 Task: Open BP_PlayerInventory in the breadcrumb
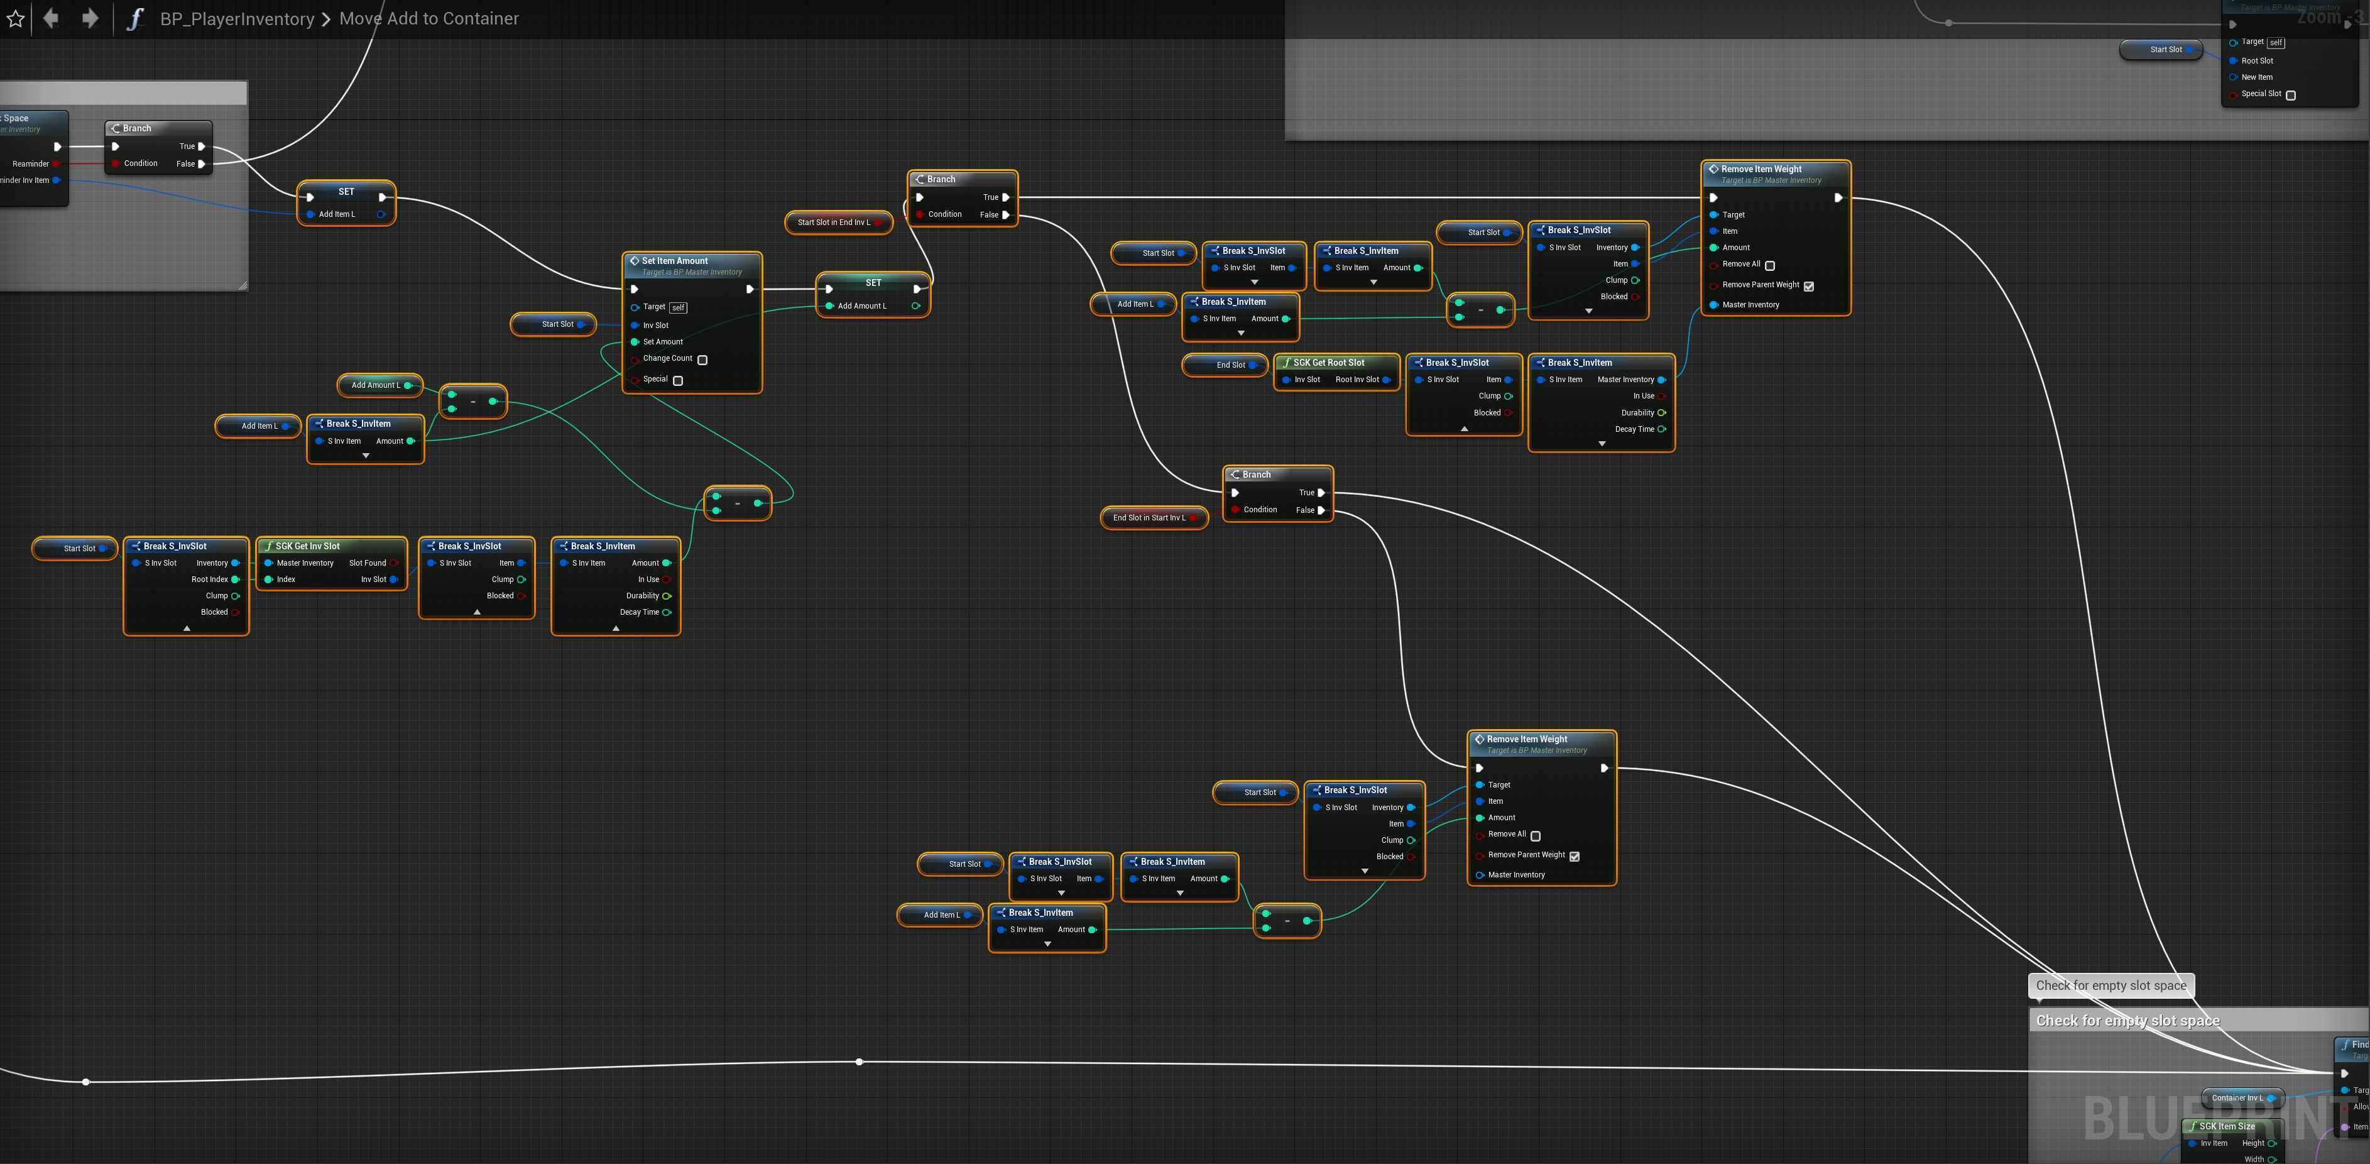click(x=236, y=19)
